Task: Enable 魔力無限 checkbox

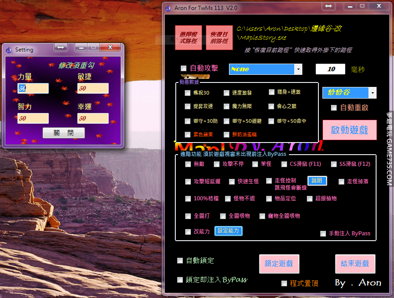Action: 226,107
